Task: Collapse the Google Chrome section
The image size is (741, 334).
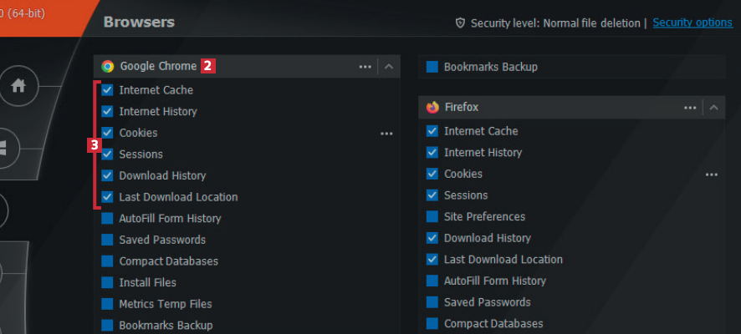Action: (x=389, y=66)
